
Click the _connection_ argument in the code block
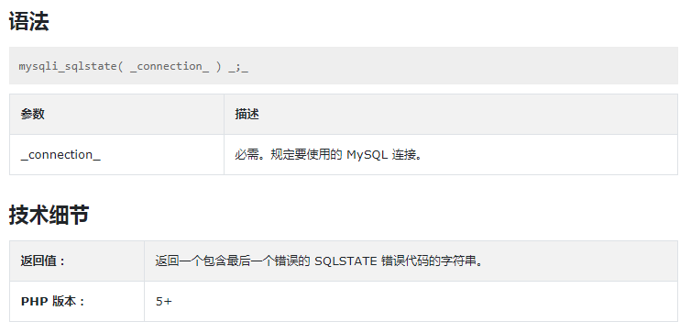(170, 67)
